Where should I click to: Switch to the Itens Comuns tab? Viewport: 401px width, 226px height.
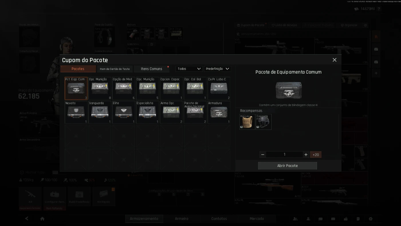pos(152,69)
